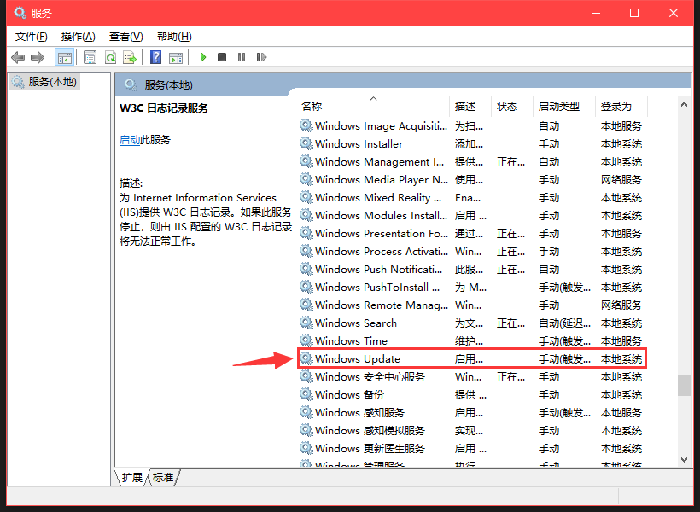The image size is (700, 512).
Task: Switch to the 扩展 tab
Action: 132,478
